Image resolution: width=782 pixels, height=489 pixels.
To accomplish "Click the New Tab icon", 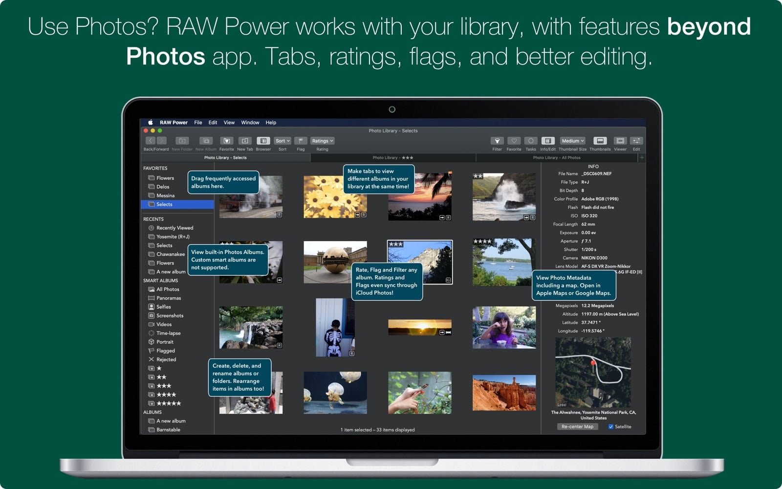I will [244, 141].
